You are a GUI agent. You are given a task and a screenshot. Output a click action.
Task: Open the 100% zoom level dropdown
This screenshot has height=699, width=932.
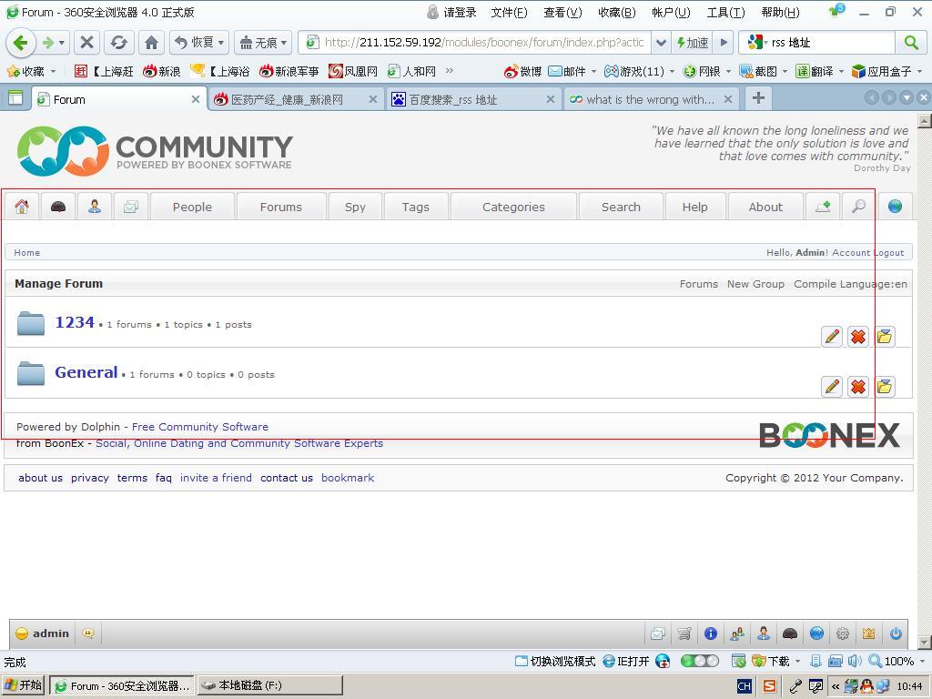921,662
